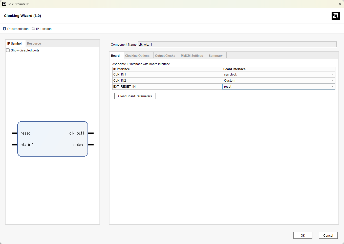Select the IP Symbol tab

tap(14, 44)
